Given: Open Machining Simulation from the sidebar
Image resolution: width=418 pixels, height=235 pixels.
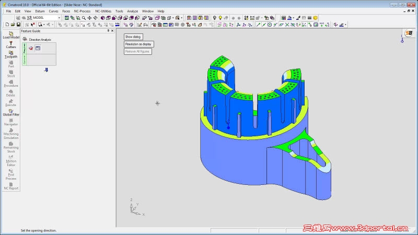Looking at the screenshot, I should point(11,134).
